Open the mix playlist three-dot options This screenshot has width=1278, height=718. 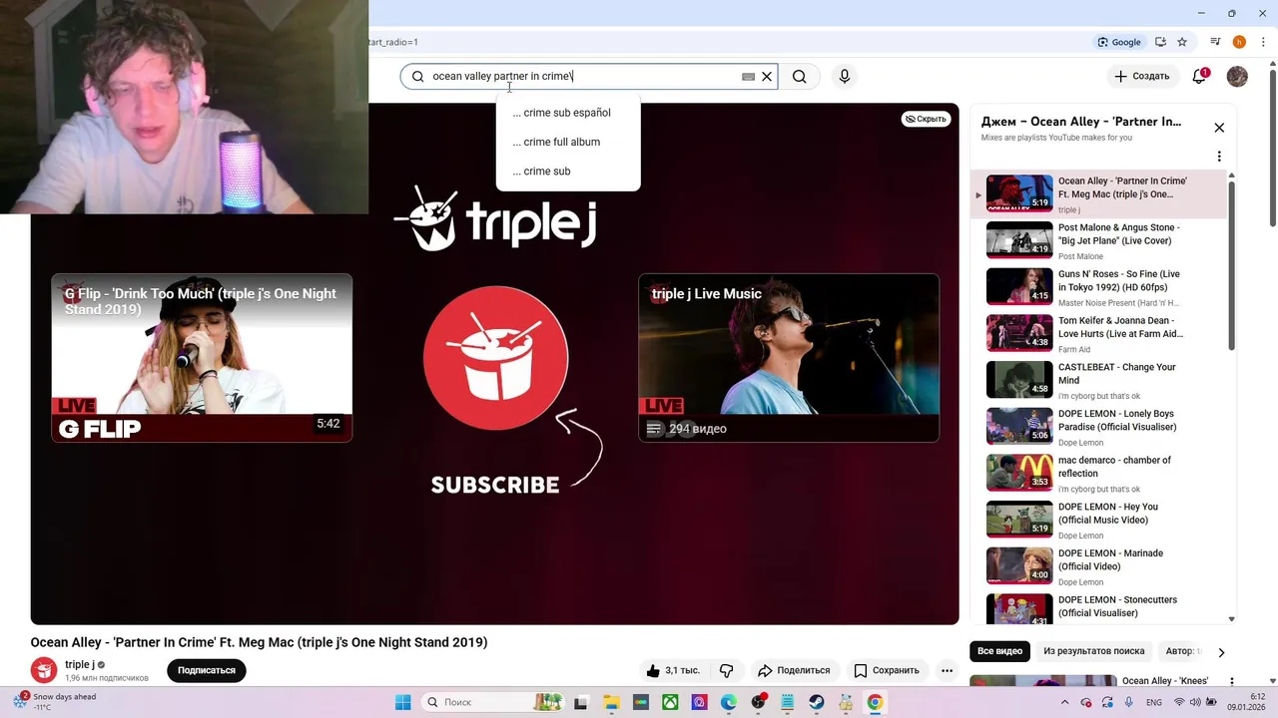point(1219,157)
